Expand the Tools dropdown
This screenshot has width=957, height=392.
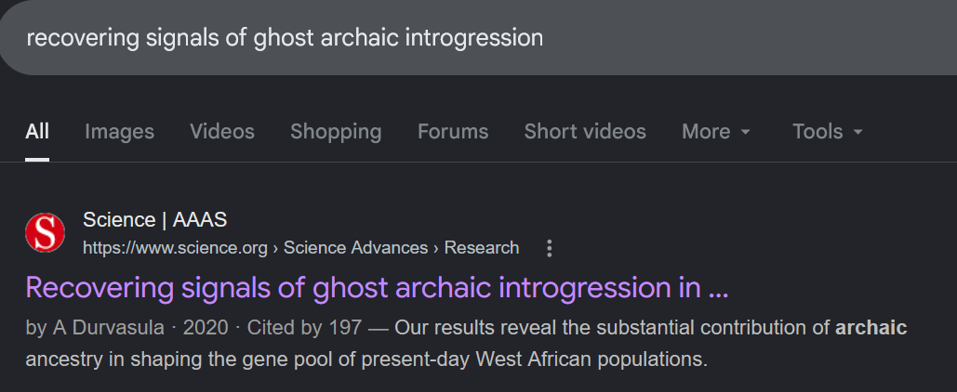pyautogui.click(x=828, y=131)
